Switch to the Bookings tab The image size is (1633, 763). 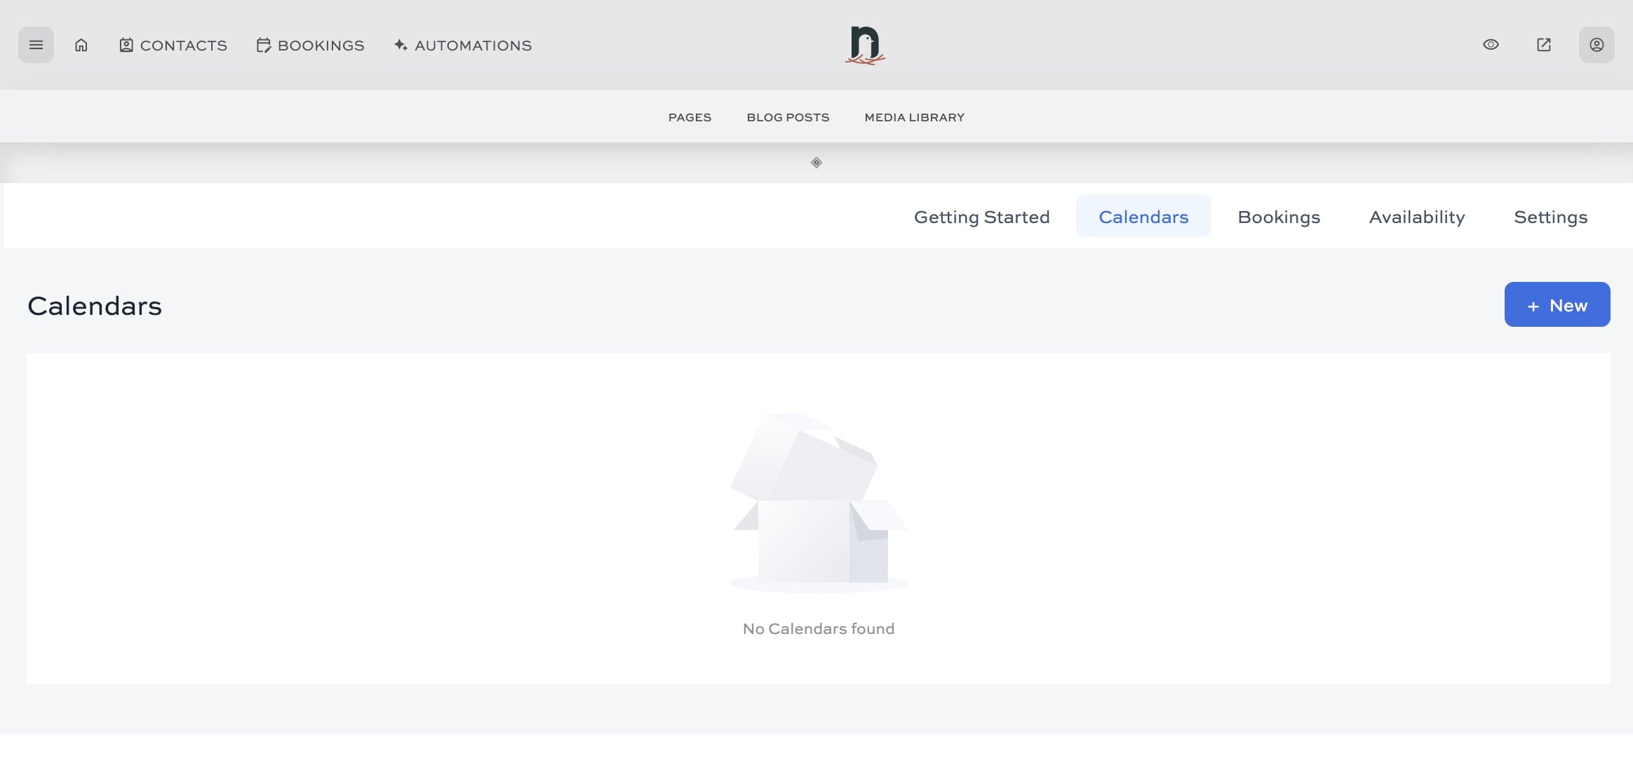pos(1279,217)
